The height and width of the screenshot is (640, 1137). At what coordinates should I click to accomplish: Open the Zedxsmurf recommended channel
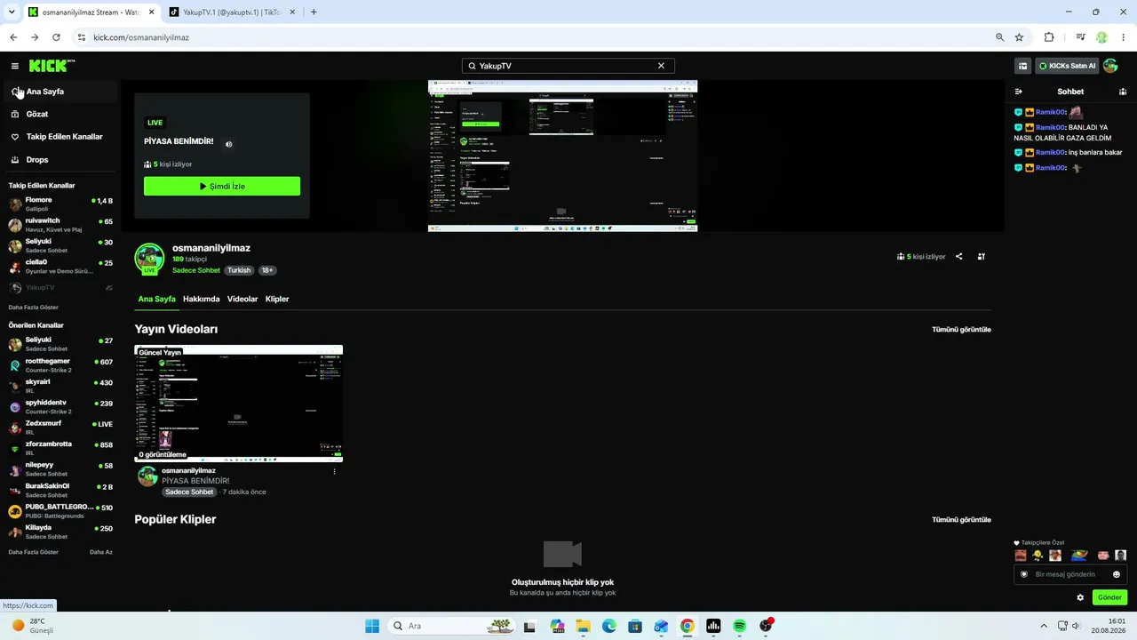[x=60, y=428]
